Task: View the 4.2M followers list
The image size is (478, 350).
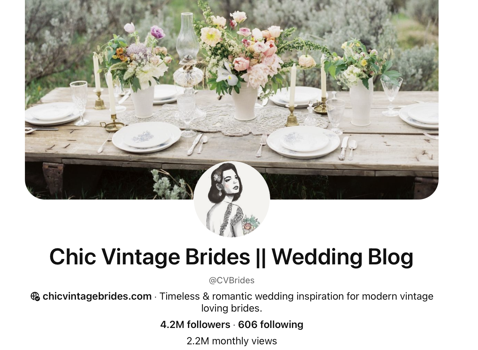Action: point(195,325)
